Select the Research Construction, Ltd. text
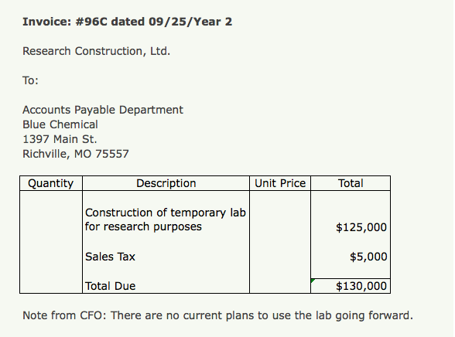This screenshot has width=455, height=337. pyautogui.click(x=96, y=51)
